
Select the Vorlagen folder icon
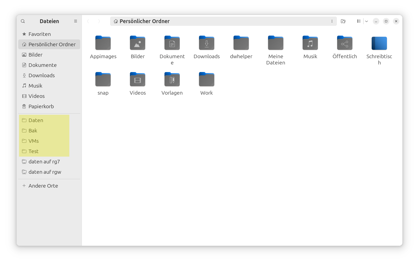172,79
